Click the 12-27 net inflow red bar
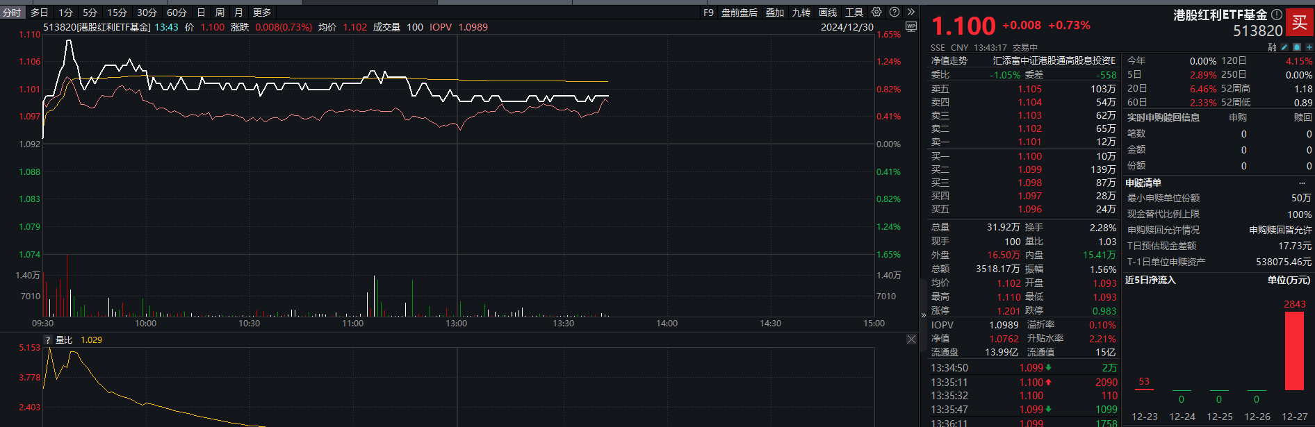Screen dimensions: 1315x427 (1294, 351)
